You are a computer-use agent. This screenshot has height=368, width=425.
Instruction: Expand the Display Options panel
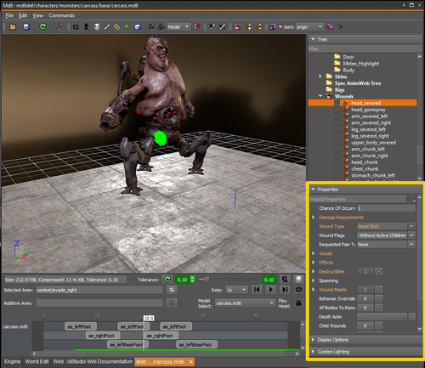point(365,340)
